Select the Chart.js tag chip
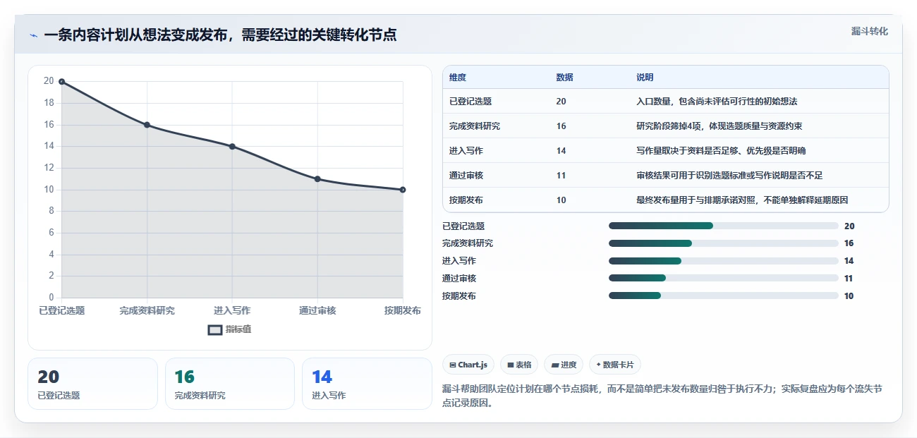917x438 pixels. tap(468, 365)
